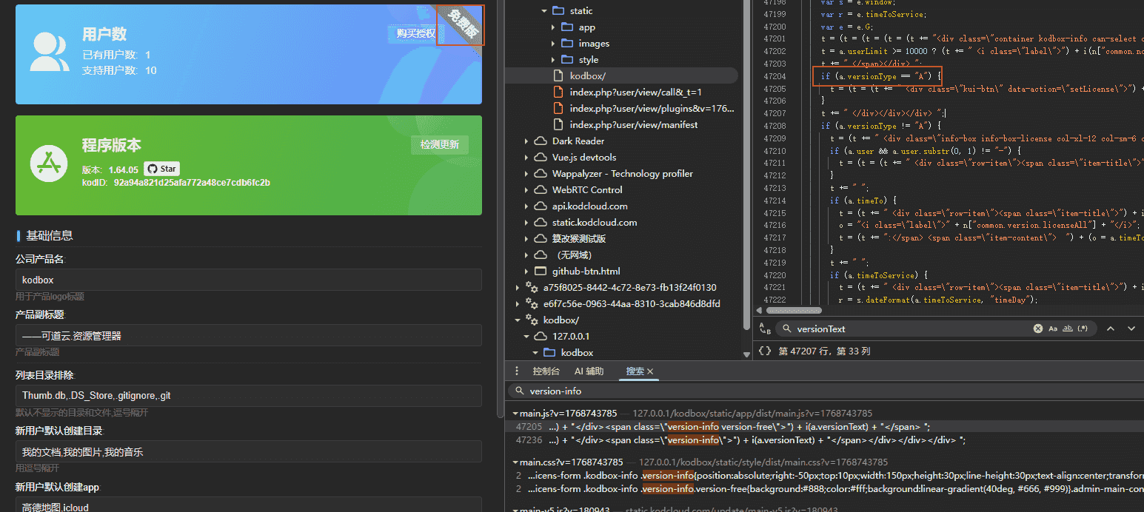Open the AI 辅助 tab
The image size is (1144, 512).
click(x=589, y=371)
